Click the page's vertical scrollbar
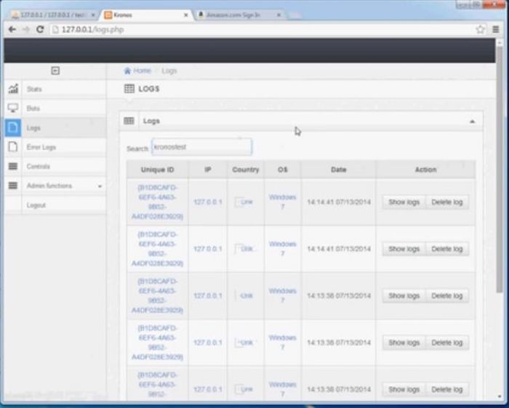This screenshot has width=509, height=408. [499, 181]
